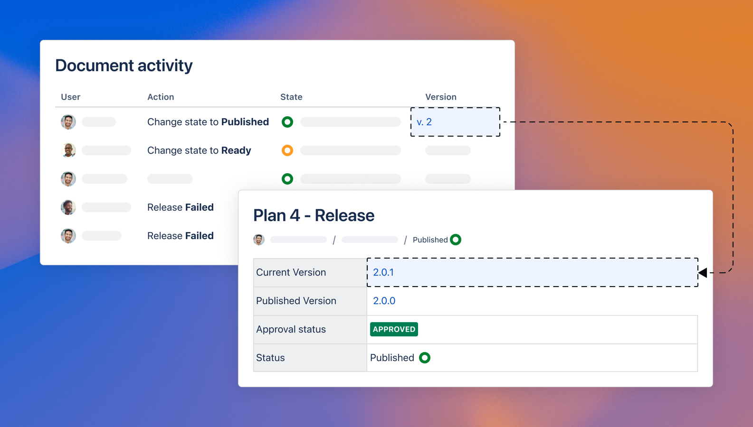Open the v. 2 version link
Image resolution: width=753 pixels, height=427 pixels.
[x=424, y=122]
